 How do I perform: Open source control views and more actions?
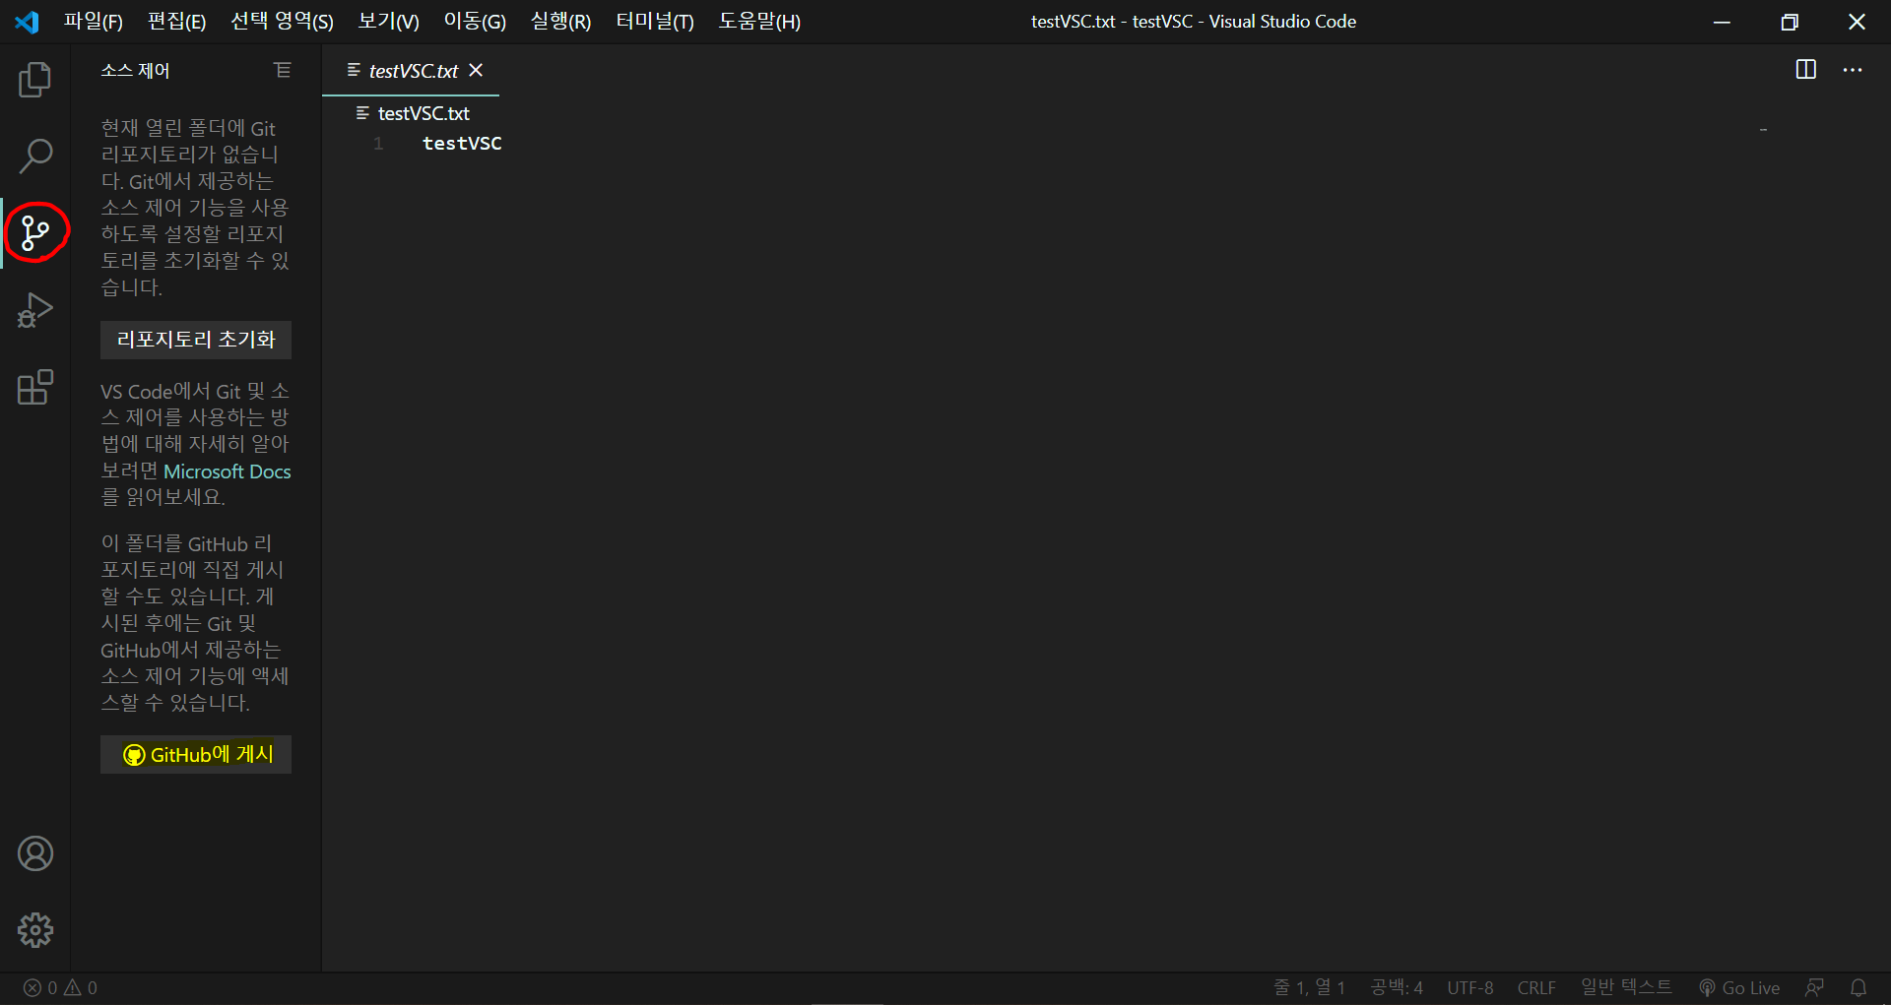point(283,70)
